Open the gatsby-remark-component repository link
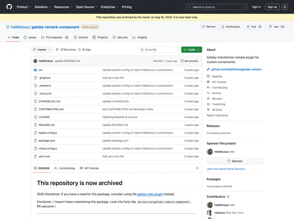Image resolution: width=294 pixels, height=219 pixels. click(55, 27)
